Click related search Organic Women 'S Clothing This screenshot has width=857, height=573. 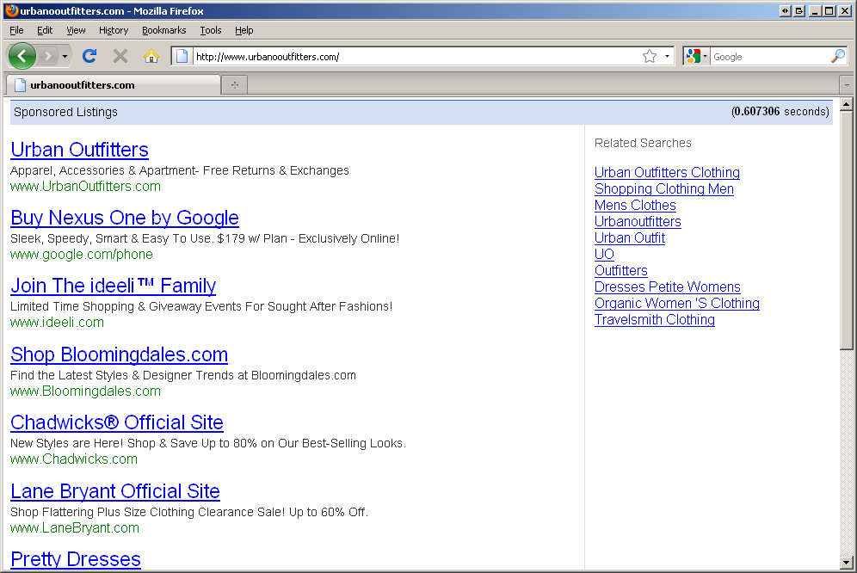676,304
